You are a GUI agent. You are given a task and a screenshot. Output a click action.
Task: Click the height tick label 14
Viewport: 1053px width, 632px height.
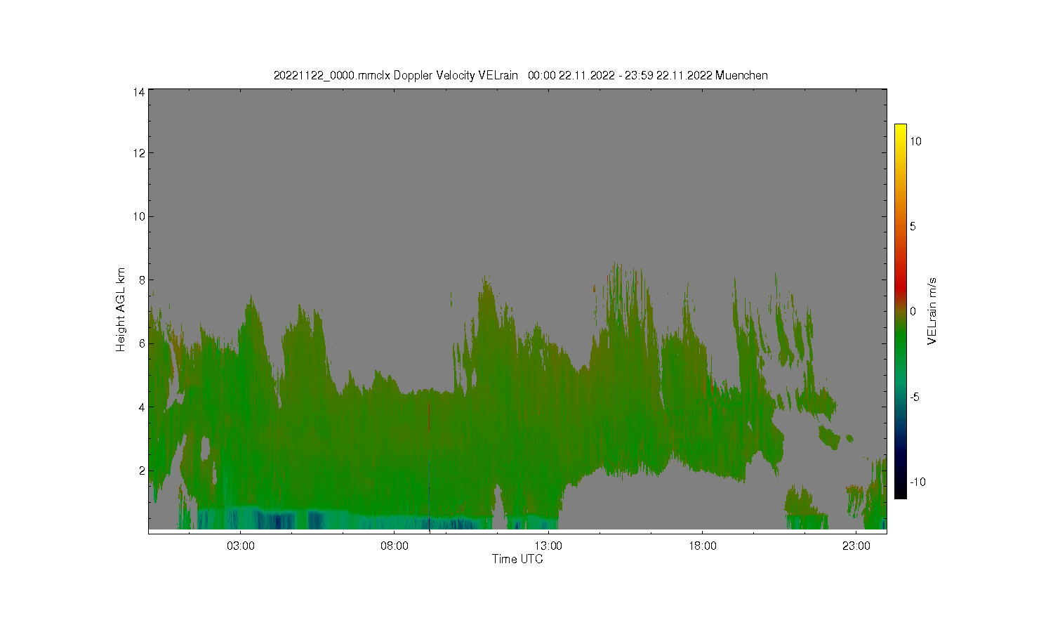pyautogui.click(x=139, y=92)
